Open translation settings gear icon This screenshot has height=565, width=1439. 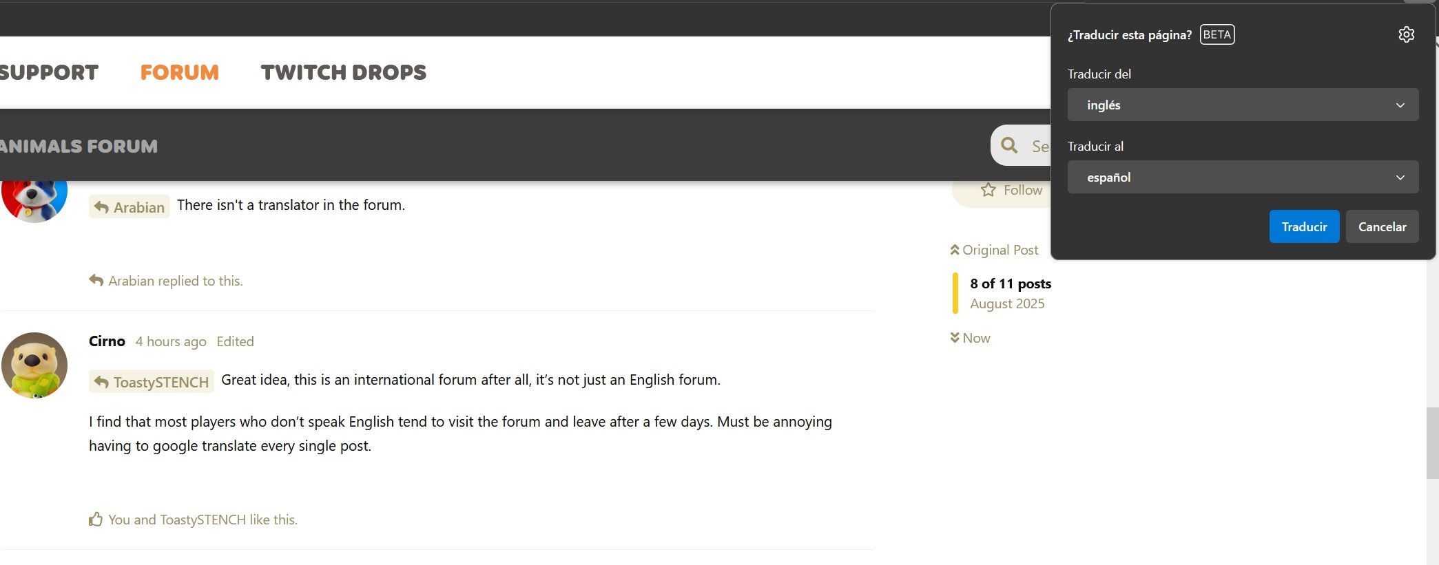1406,34
